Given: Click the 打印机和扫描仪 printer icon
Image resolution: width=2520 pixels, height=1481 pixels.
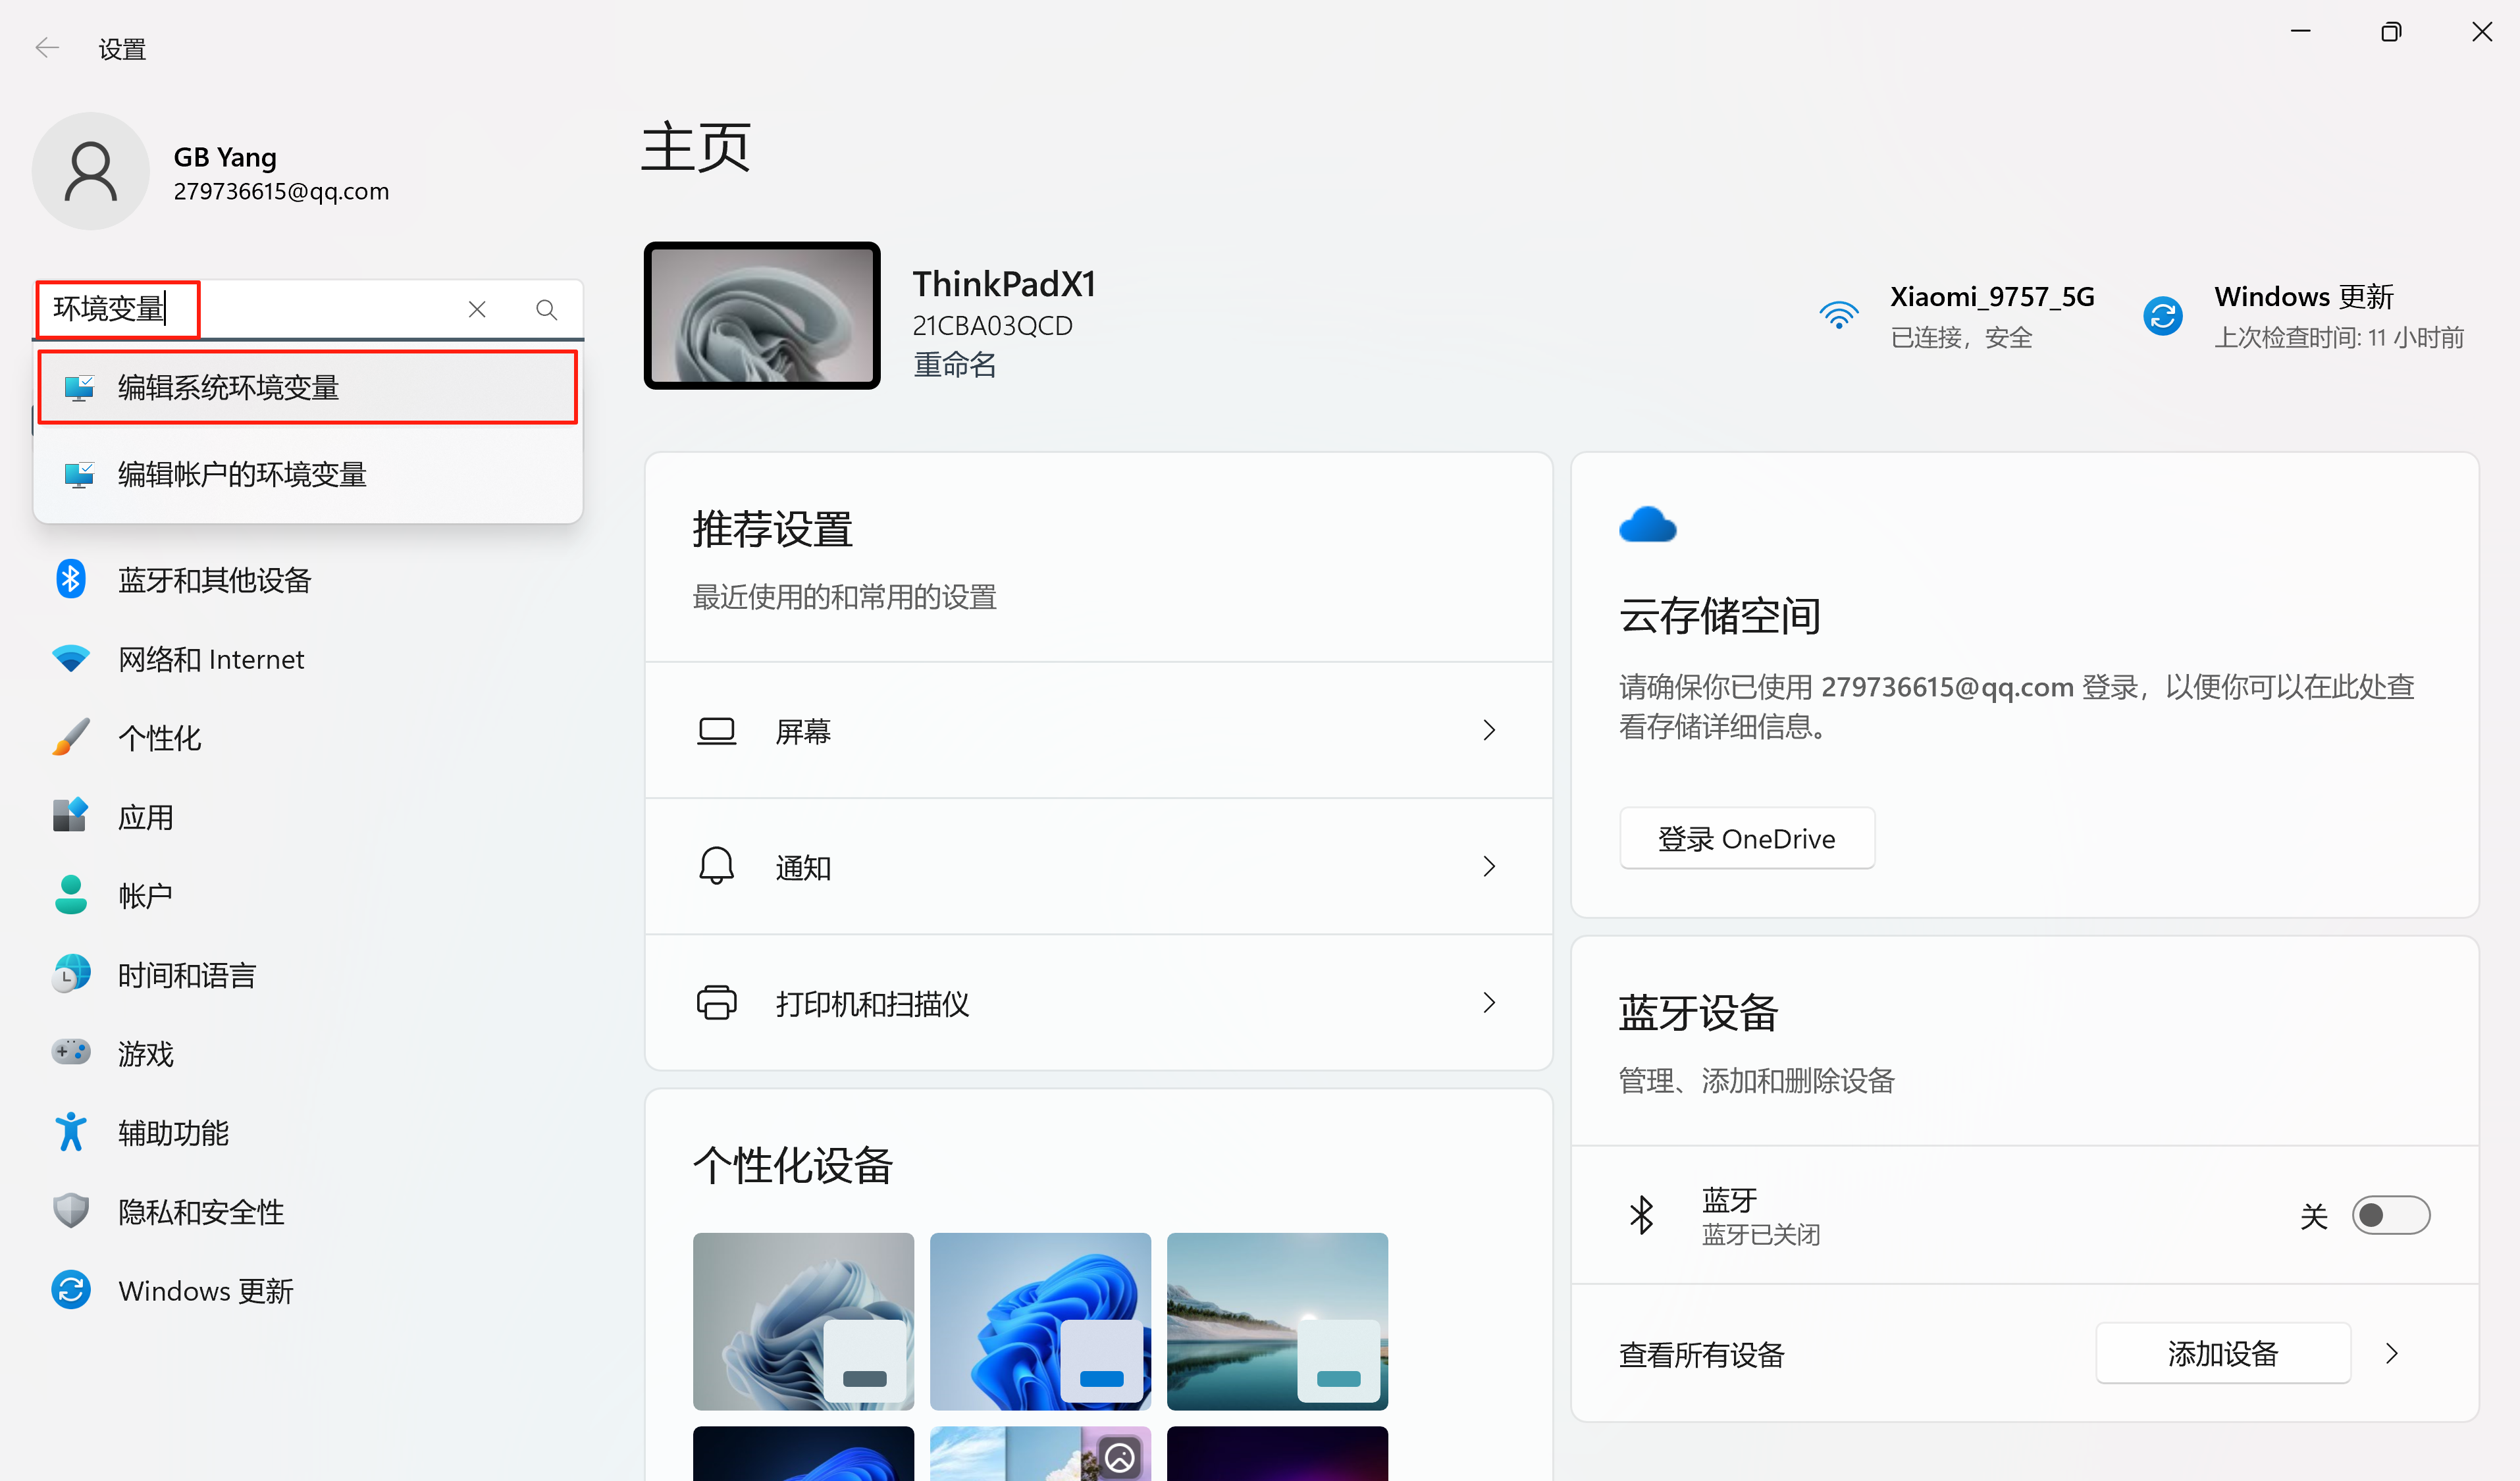Looking at the screenshot, I should pos(716,1002).
